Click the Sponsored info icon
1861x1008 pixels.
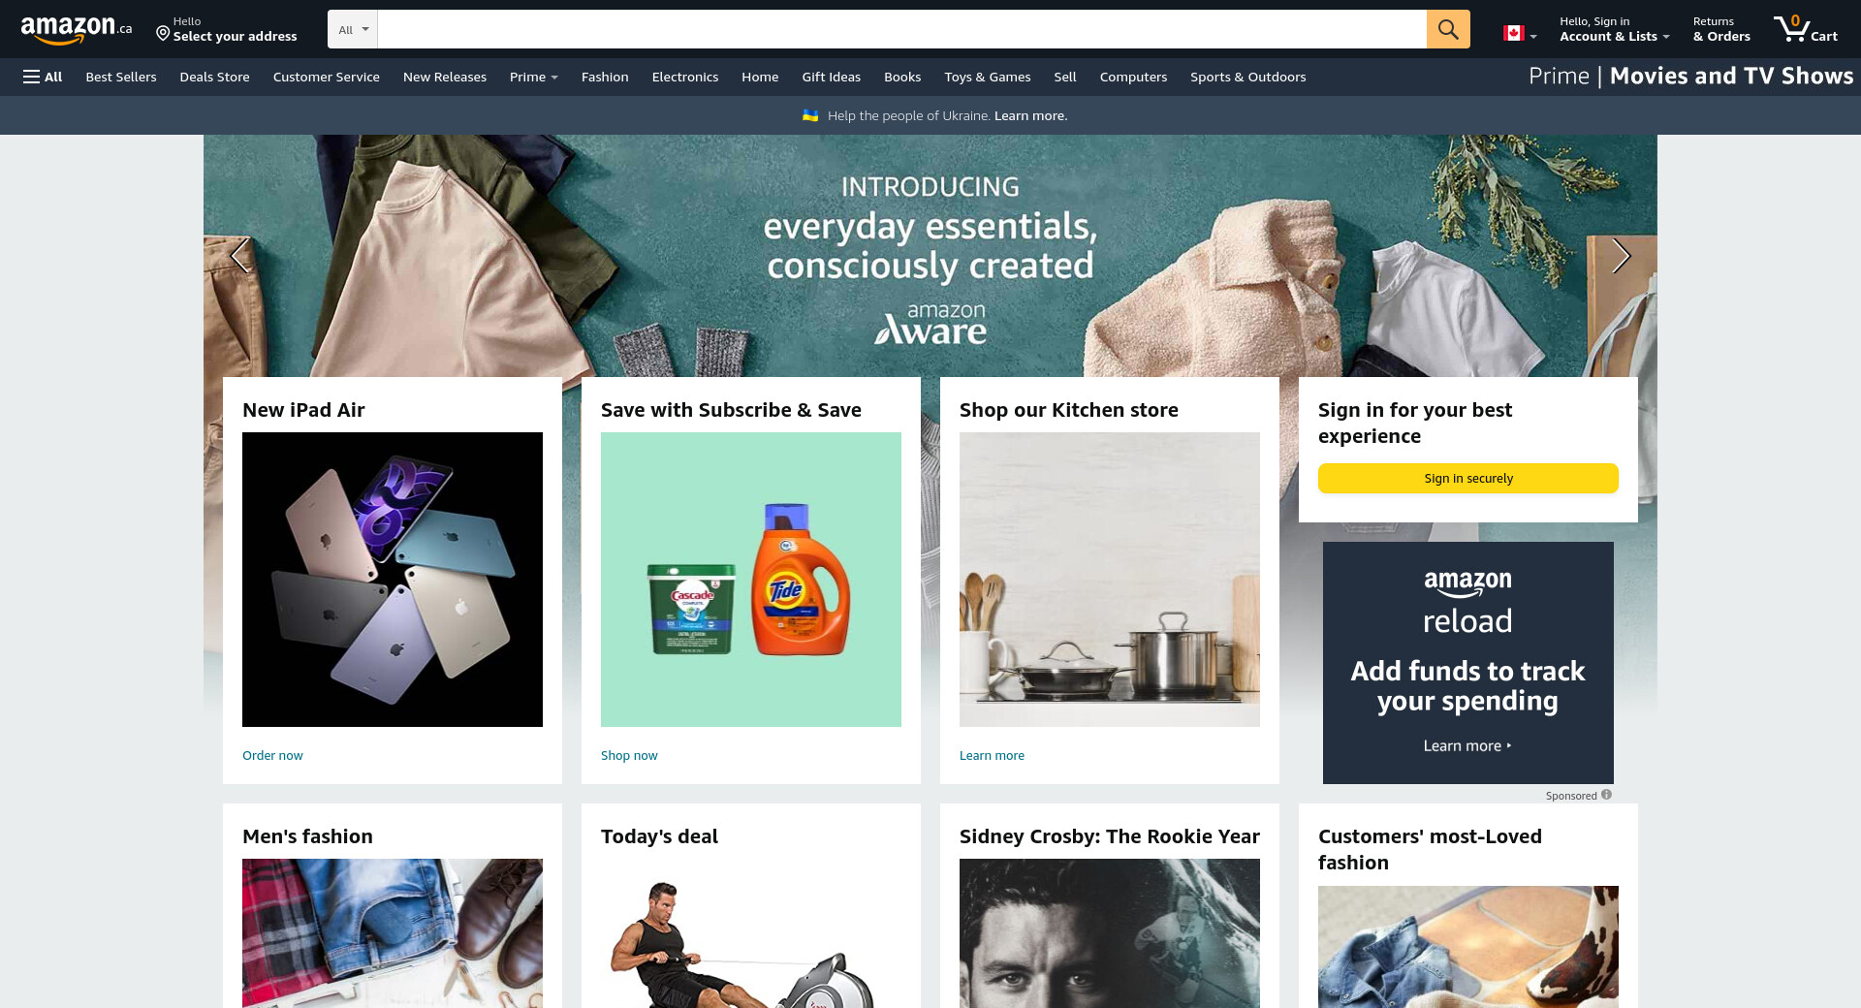(x=1606, y=795)
